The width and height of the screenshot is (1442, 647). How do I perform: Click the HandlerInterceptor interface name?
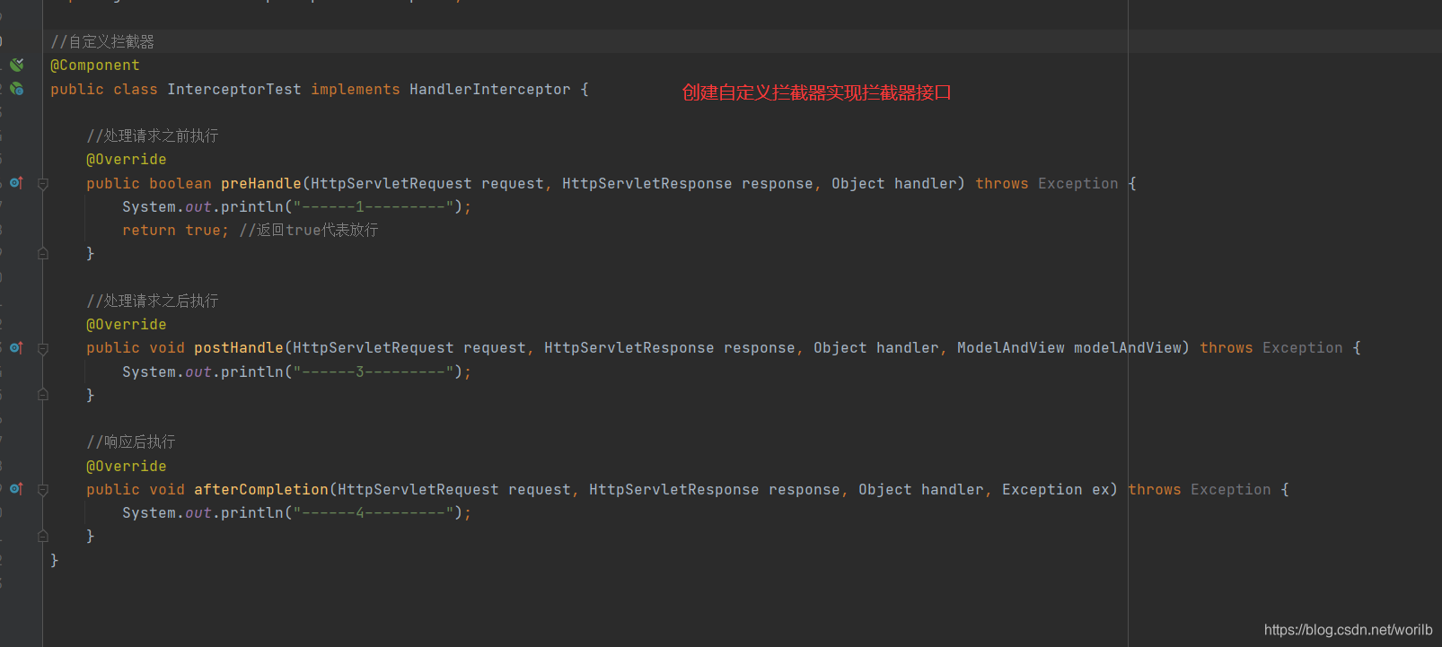point(490,90)
